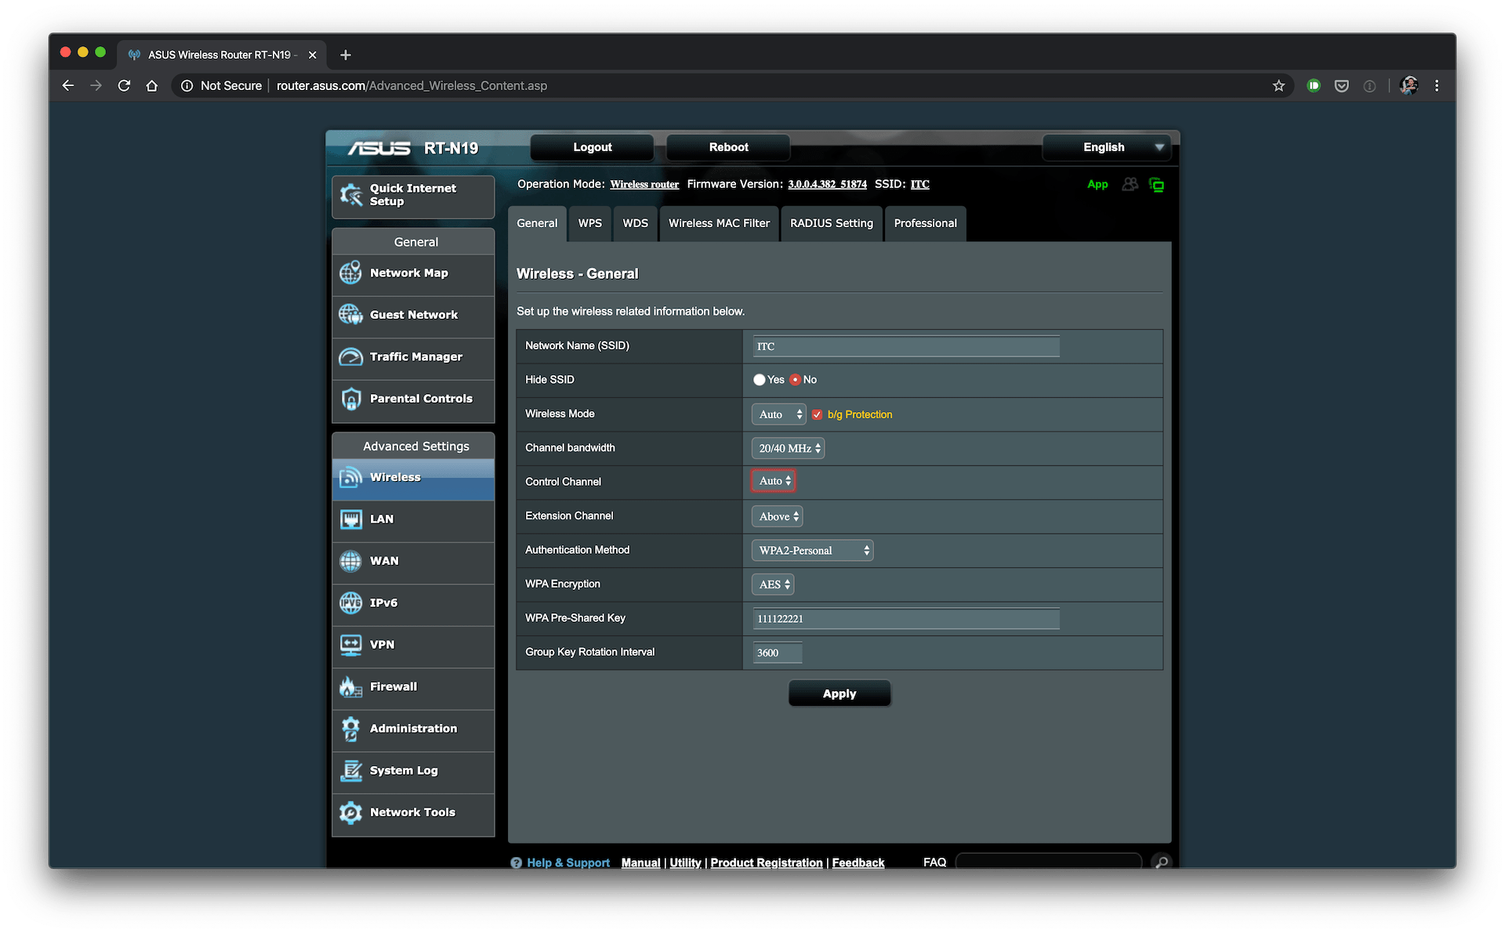
Task: Click the green network clients status icon
Action: pyautogui.click(x=1156, y=185)
